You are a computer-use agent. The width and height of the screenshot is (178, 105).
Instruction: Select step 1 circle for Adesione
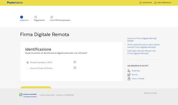pyautogui.click(x=22, y=17)
